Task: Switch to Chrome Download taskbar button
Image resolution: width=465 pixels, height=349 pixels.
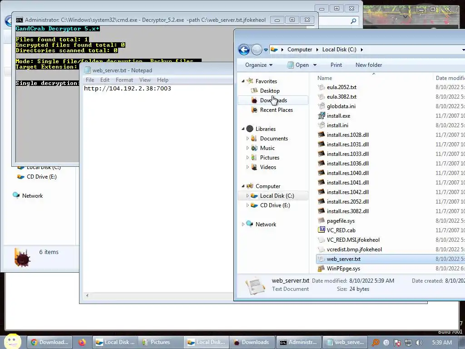Action: coord(49,342)
